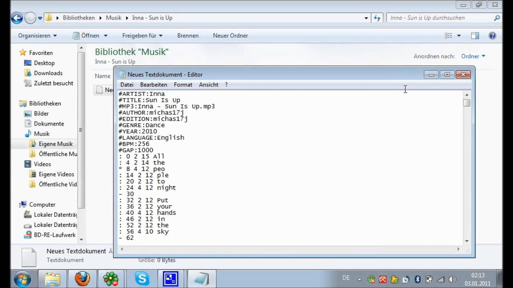Go back with Explorer's back arrow
513x288 pixels.
(17, 18)
